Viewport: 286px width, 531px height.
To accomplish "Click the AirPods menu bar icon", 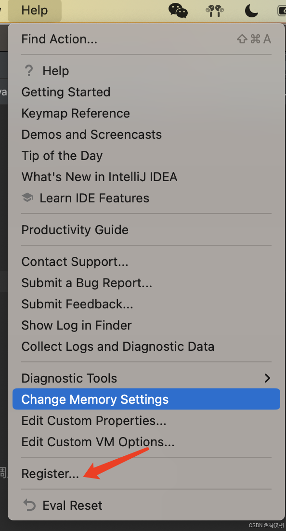I will point(215,11).
